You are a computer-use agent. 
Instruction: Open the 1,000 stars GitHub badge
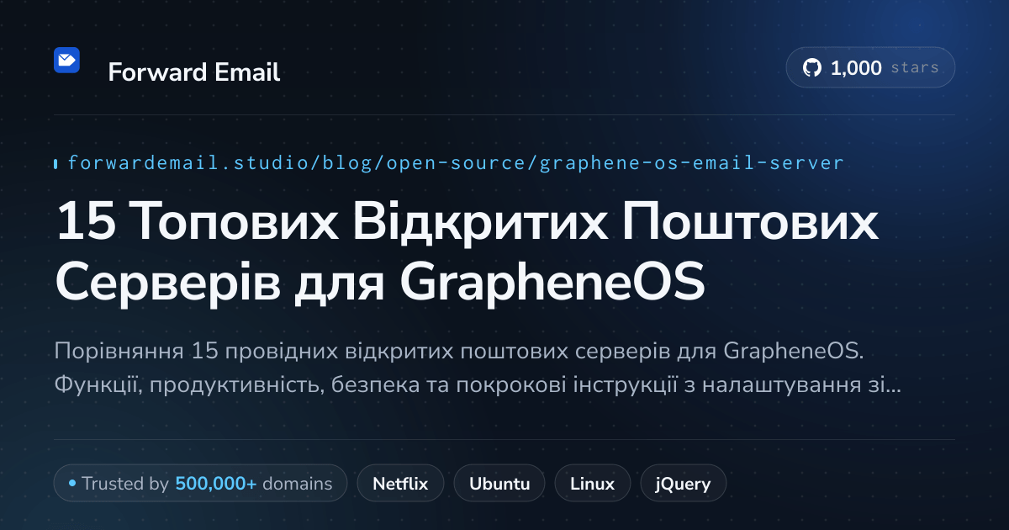[x=870, y=67]
